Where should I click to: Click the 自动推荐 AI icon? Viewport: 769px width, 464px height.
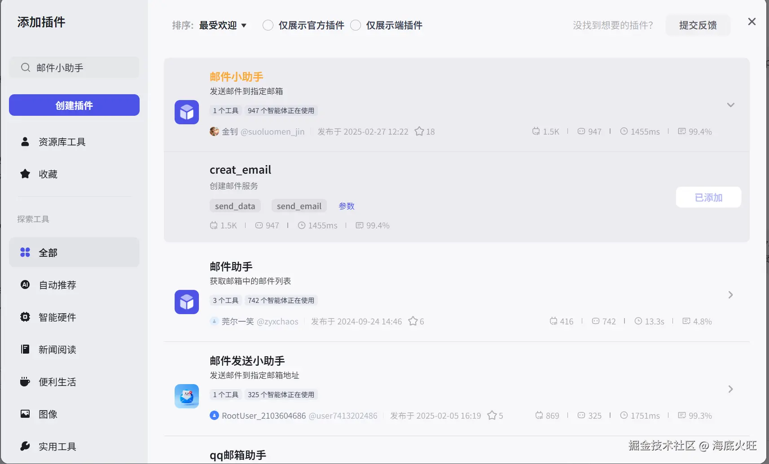click(x=25, y=285)
